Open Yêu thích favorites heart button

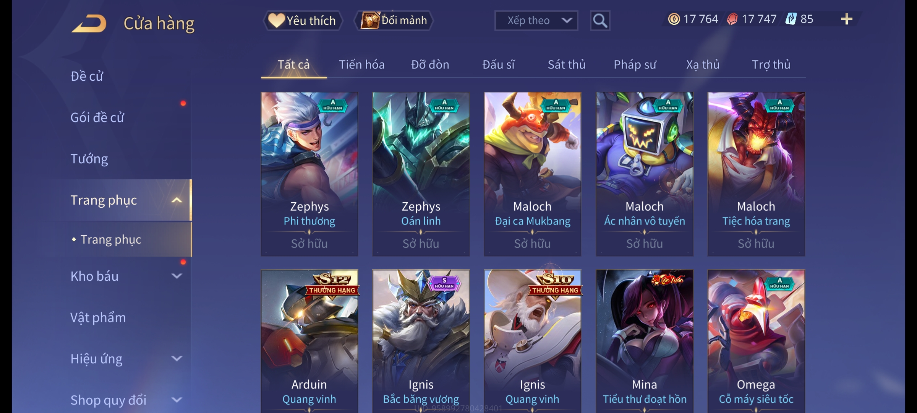point(302,21)
